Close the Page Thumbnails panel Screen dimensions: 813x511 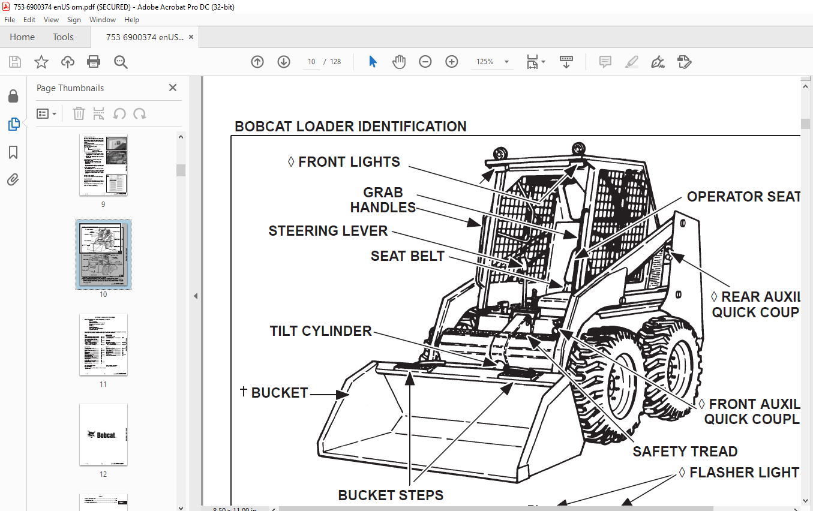click(173, 88)
